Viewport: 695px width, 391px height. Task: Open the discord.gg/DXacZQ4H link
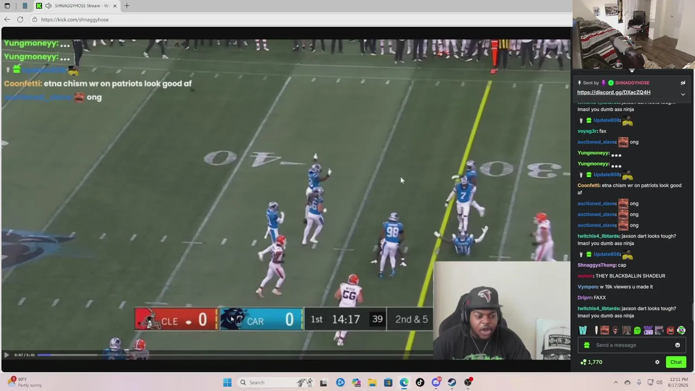pos(614,92)
